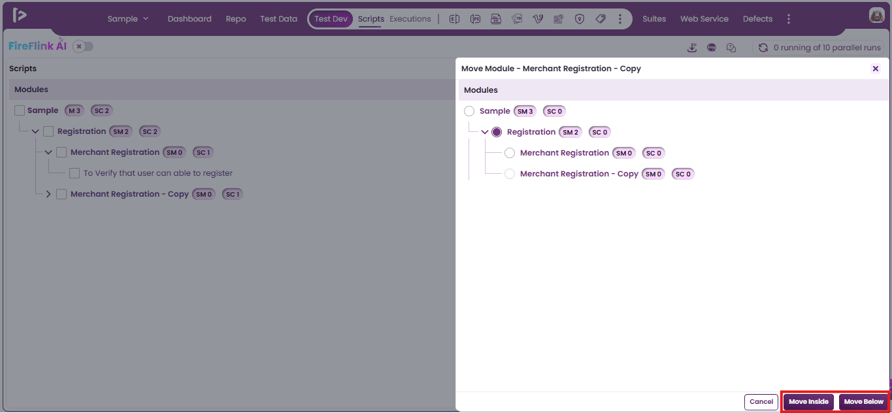Collapse Merchant Registration in Scripts tree

point(48,152)
